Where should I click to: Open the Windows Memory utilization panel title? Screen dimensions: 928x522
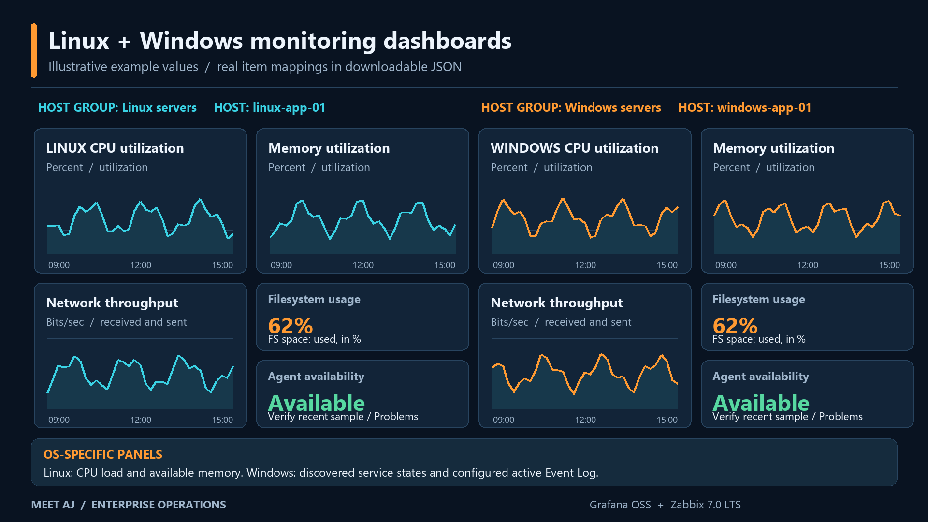(x=773, y=148)
